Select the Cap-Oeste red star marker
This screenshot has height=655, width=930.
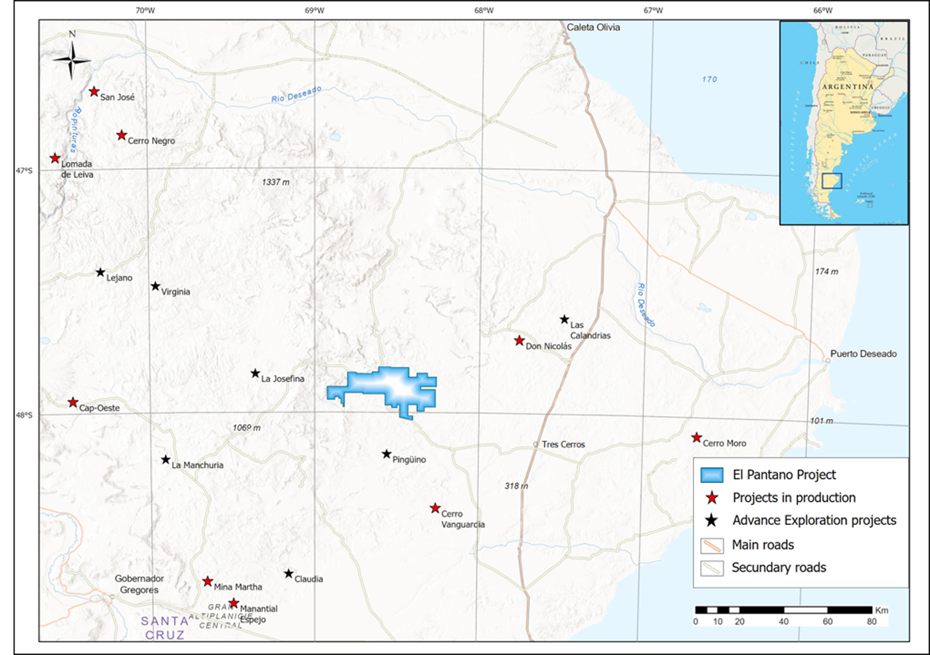73,403
